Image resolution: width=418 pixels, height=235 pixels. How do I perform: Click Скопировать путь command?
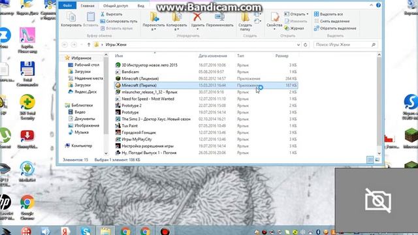click(119, 21)
